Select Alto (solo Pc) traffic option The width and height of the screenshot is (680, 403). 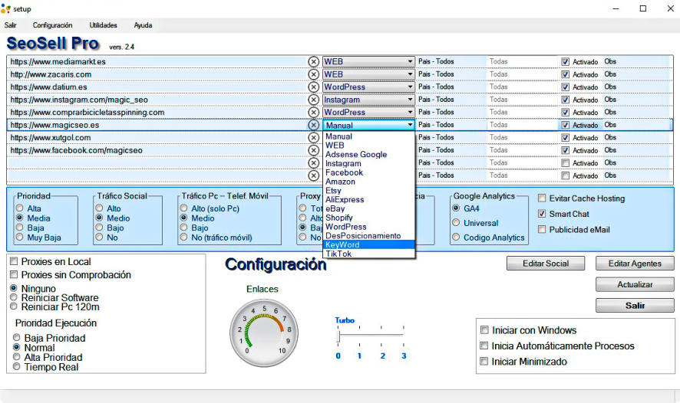coord(184,208)
